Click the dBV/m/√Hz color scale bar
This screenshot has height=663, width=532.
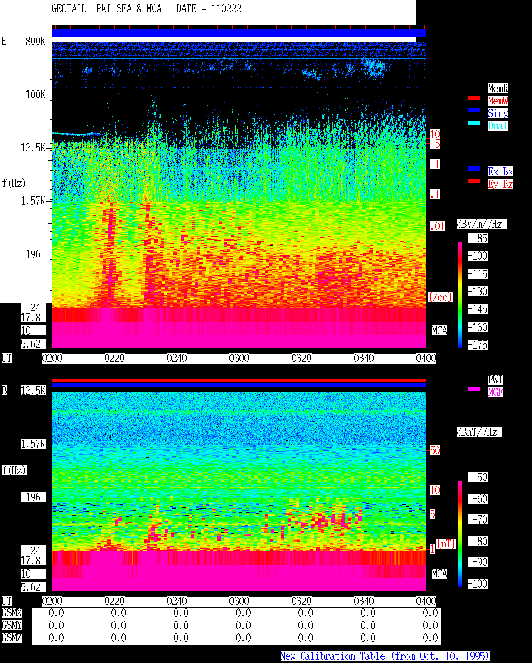point(460,295)
